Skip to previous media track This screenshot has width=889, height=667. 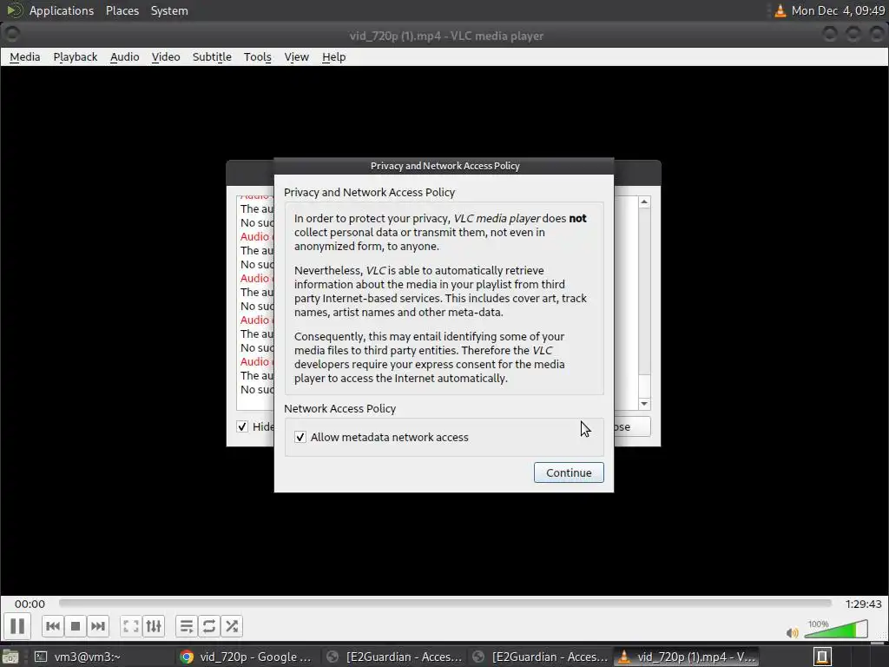(53, 626)
